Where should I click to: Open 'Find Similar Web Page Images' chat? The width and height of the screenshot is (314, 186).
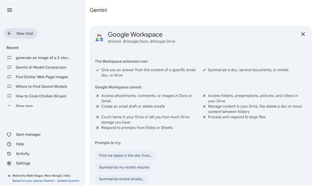41,77
